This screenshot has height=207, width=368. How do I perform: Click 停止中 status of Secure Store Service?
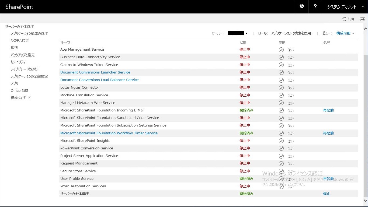[245, 171]
